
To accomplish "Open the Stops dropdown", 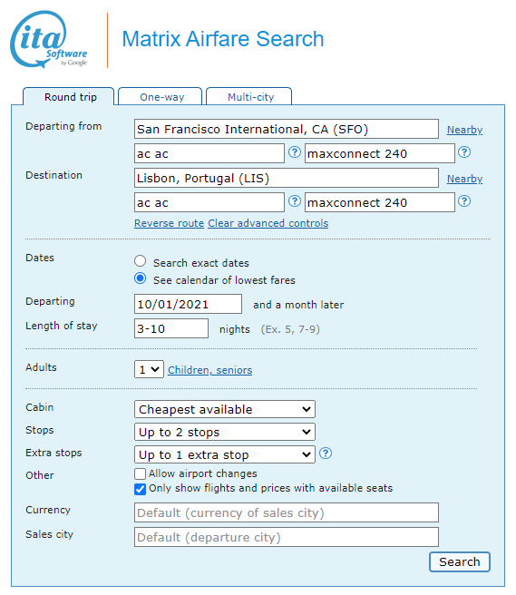I will coord(225,432).
